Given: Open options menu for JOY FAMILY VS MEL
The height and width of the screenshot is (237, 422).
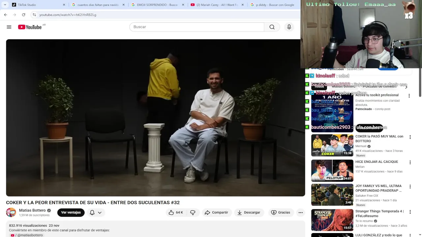Looking at the screenshot, I should point(410,186).
